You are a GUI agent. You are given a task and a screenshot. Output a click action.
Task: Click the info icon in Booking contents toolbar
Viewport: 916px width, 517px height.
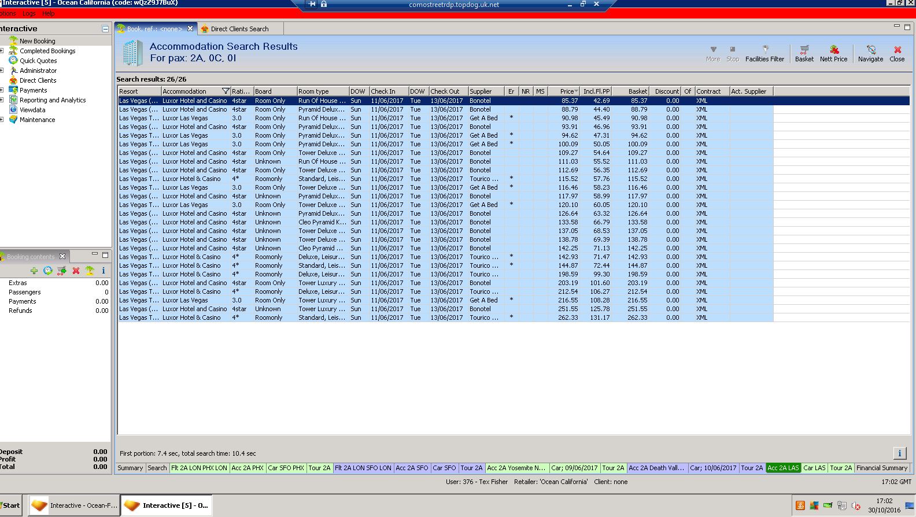pos(104,270)
